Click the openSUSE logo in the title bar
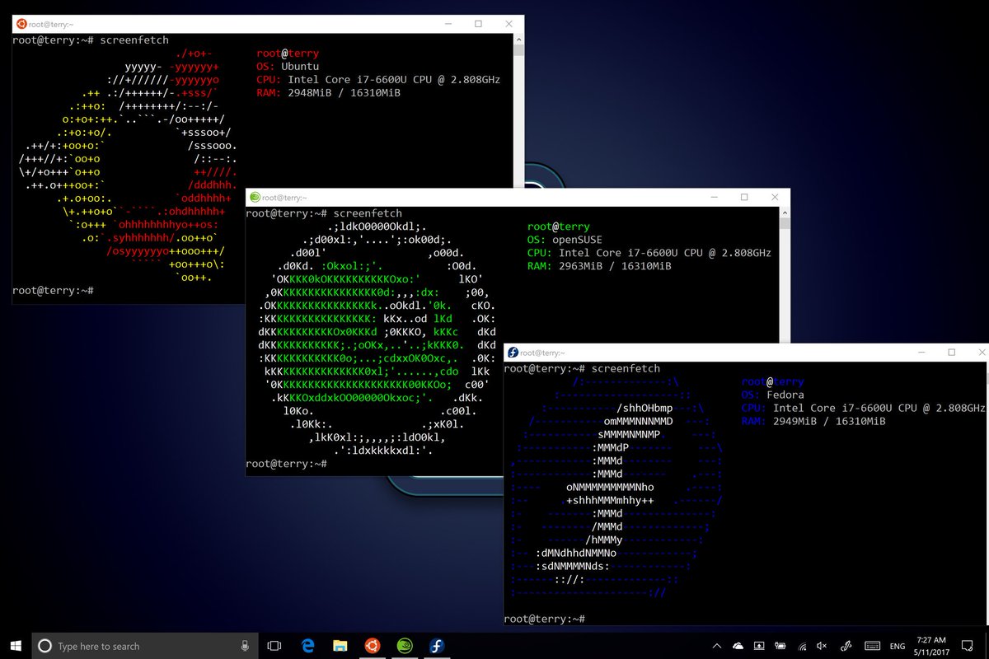 click(255, 198)
